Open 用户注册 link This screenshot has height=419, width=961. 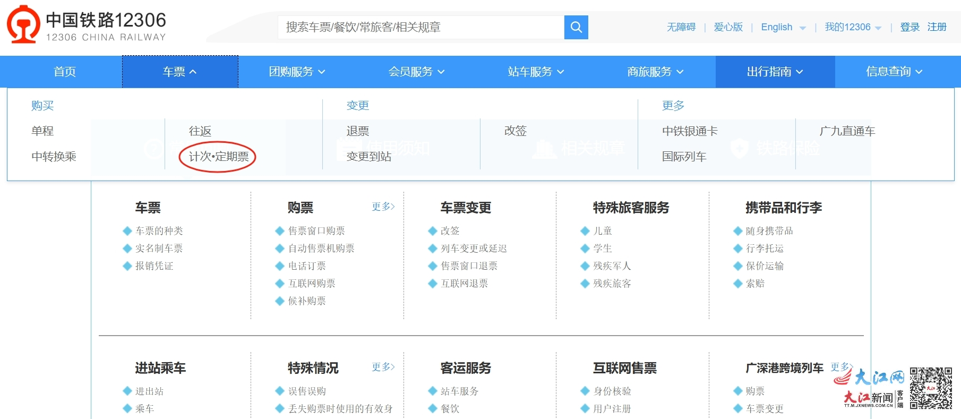pyautogui.click(x=612, y=408)
